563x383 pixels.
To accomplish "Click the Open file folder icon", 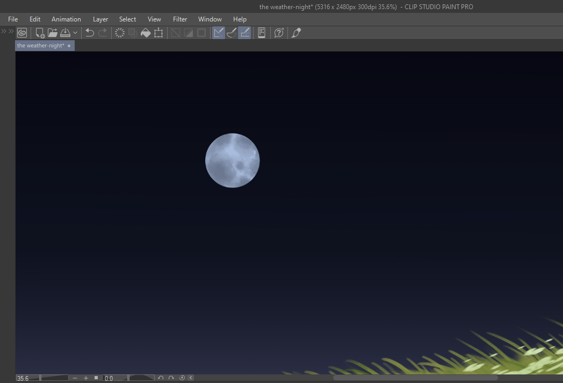I will [53, 33].
